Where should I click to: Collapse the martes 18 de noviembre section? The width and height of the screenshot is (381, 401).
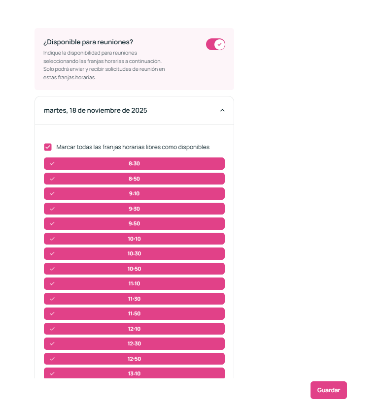coord(222,110)
